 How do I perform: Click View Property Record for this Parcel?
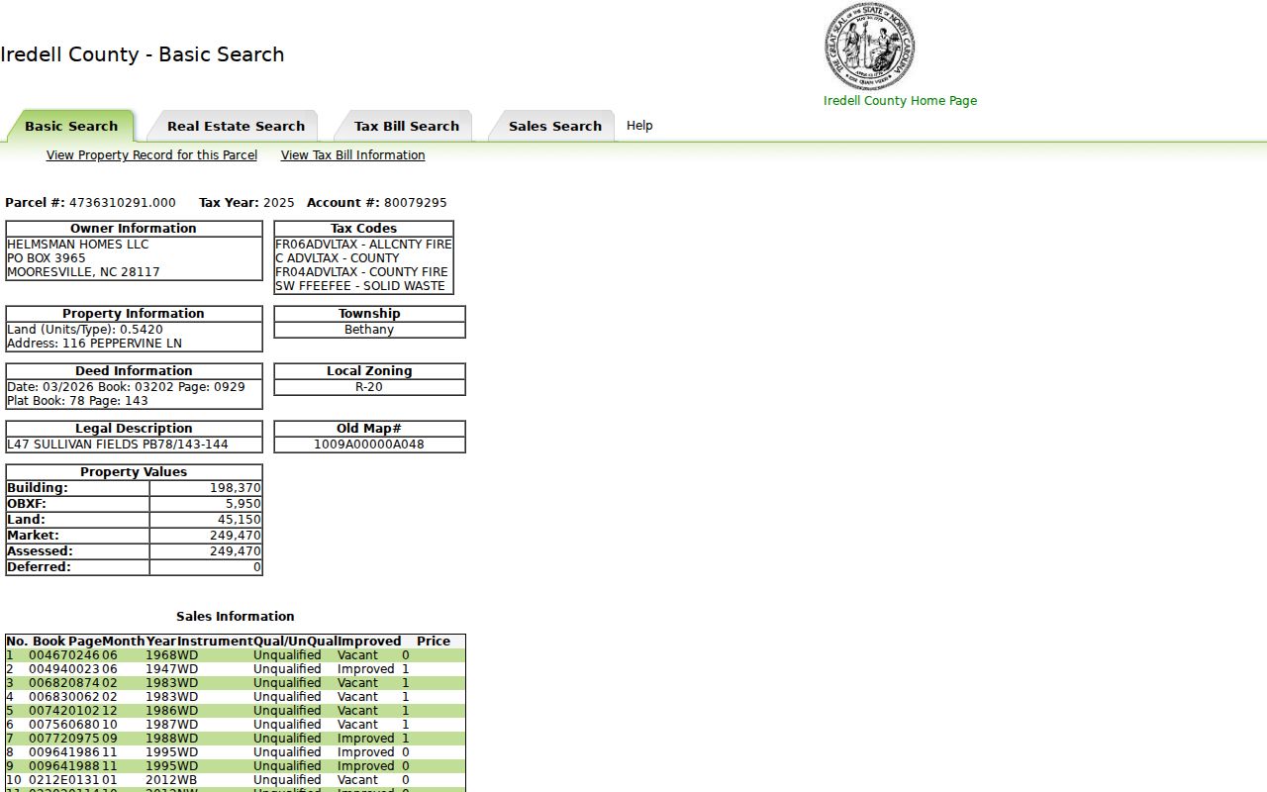coord(151,155)
